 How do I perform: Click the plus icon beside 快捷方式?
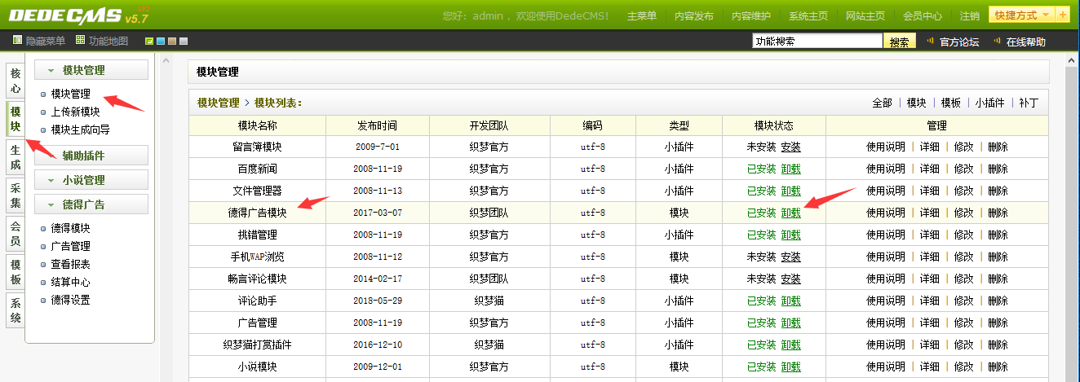[x=1063, y=15]
